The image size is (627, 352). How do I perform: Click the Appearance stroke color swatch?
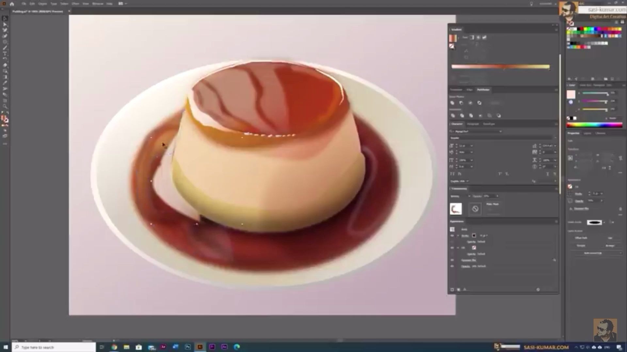point(474,236)
